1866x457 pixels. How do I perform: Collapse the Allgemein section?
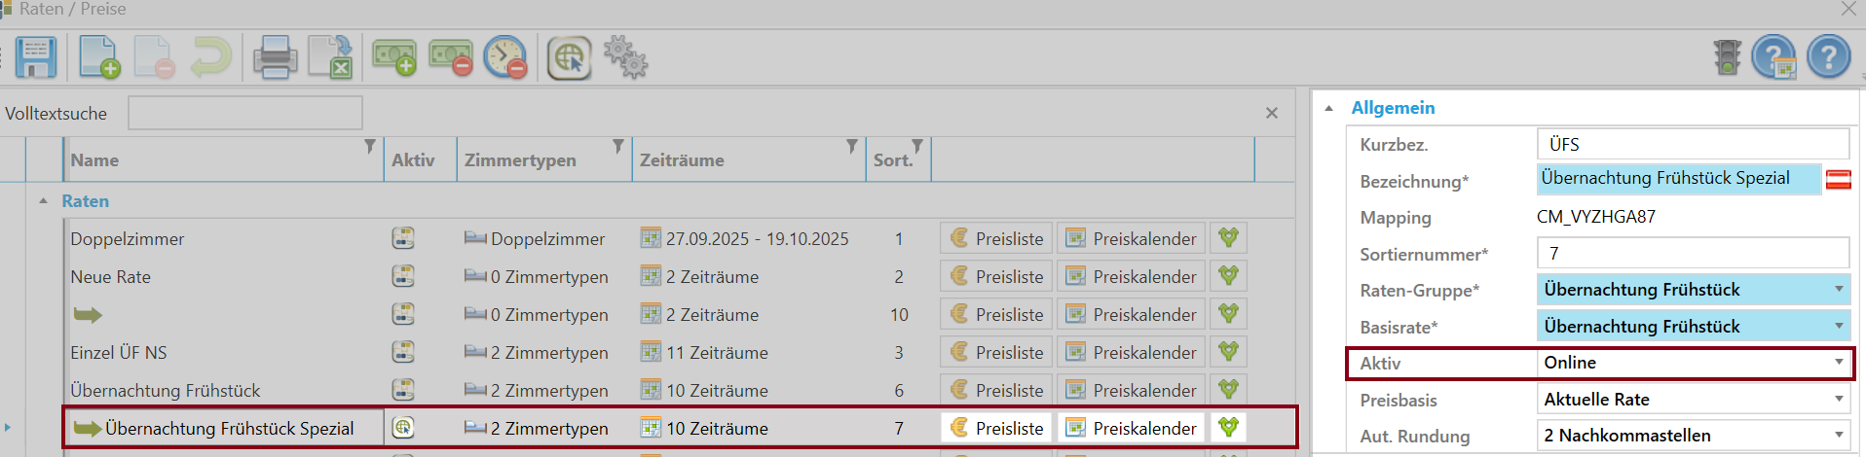coord(1328,109)
